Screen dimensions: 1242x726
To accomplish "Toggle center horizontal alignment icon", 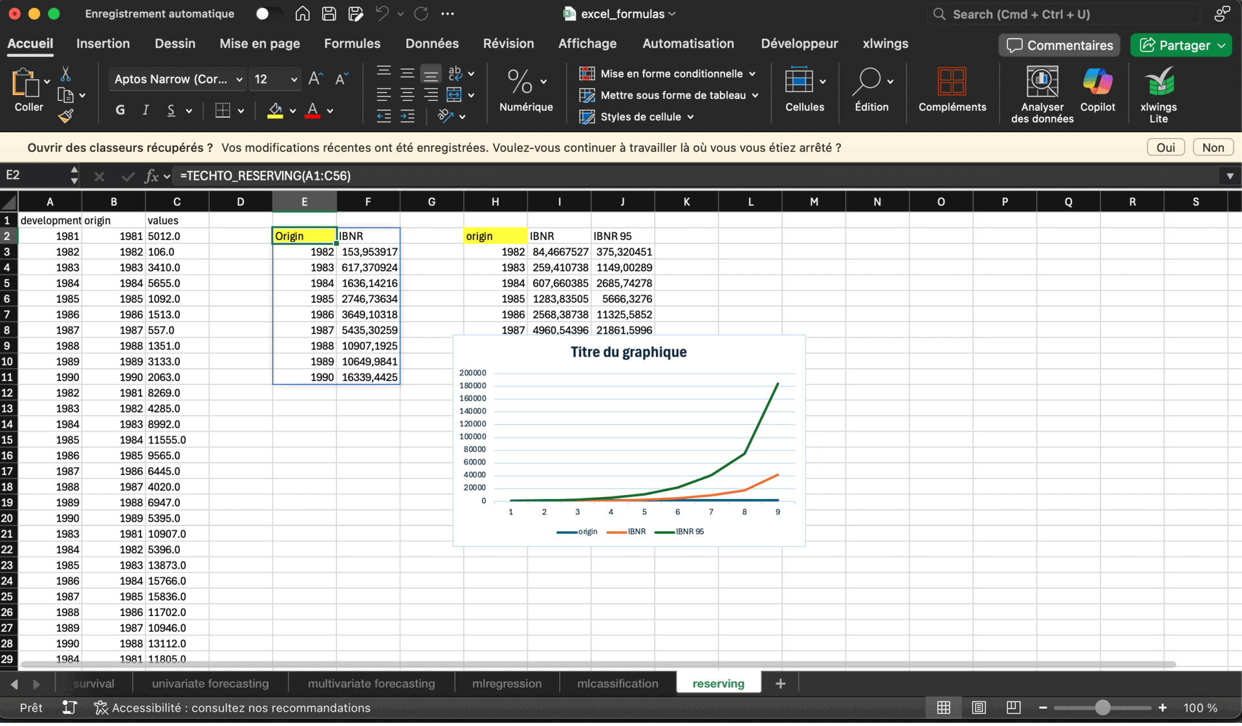I will [407, 95].
